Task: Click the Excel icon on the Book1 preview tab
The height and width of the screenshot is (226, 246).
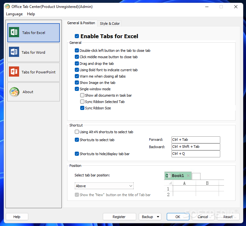Action: point(168,175)
